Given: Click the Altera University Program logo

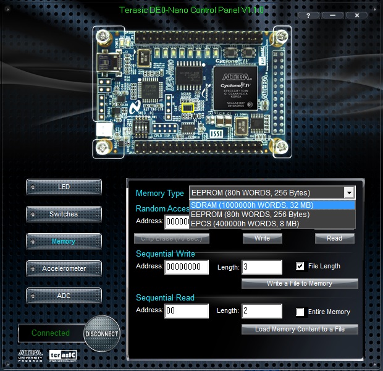Looking at the screenshot, I should coord(30,356).
